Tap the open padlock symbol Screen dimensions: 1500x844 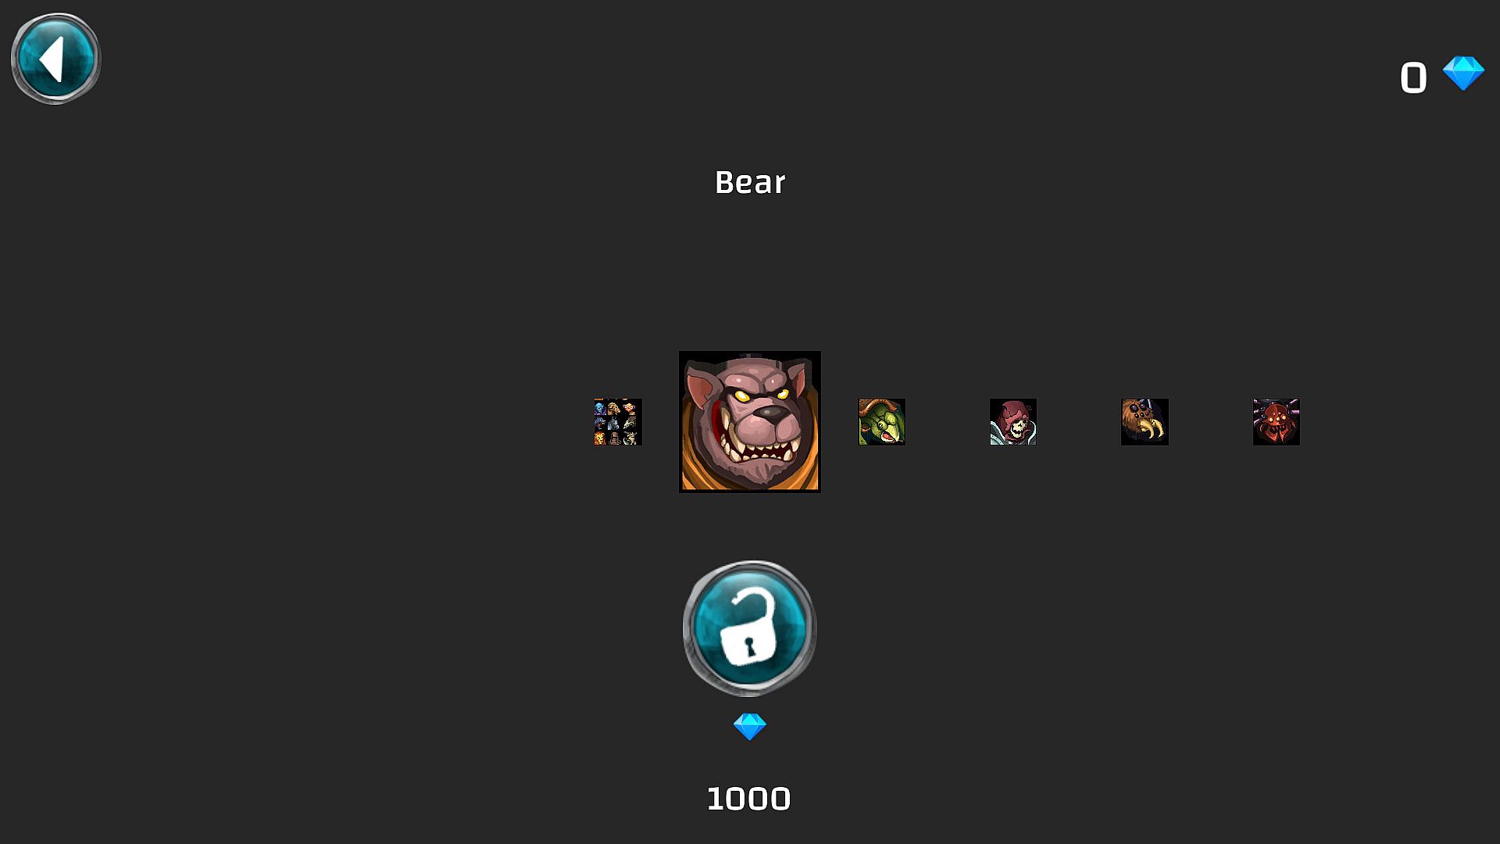coord(748,628)
